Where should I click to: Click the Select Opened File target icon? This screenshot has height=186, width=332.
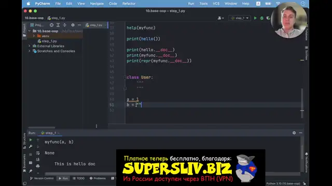click(x=51, y=25)
